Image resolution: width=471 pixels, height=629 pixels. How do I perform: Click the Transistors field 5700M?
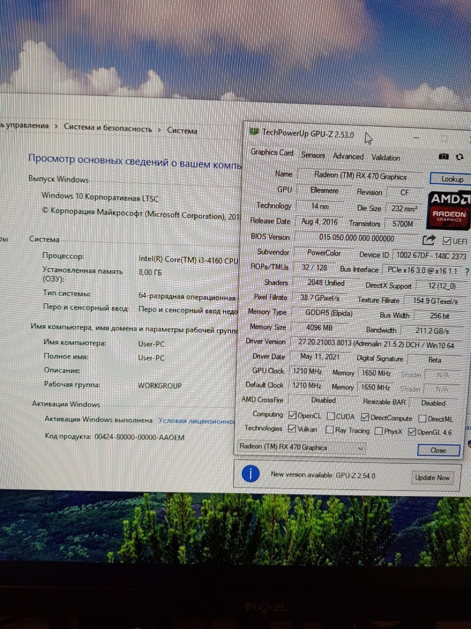click(403, 224)
